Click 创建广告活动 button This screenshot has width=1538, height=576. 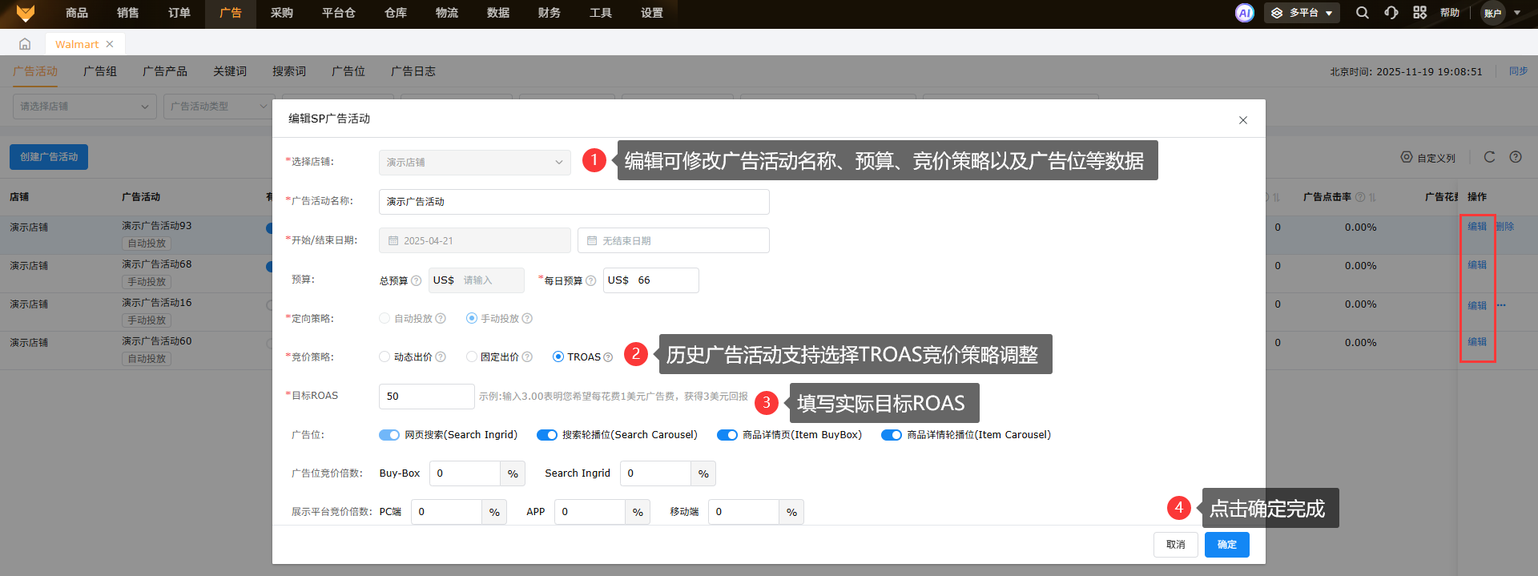click(x=49, y=157)
